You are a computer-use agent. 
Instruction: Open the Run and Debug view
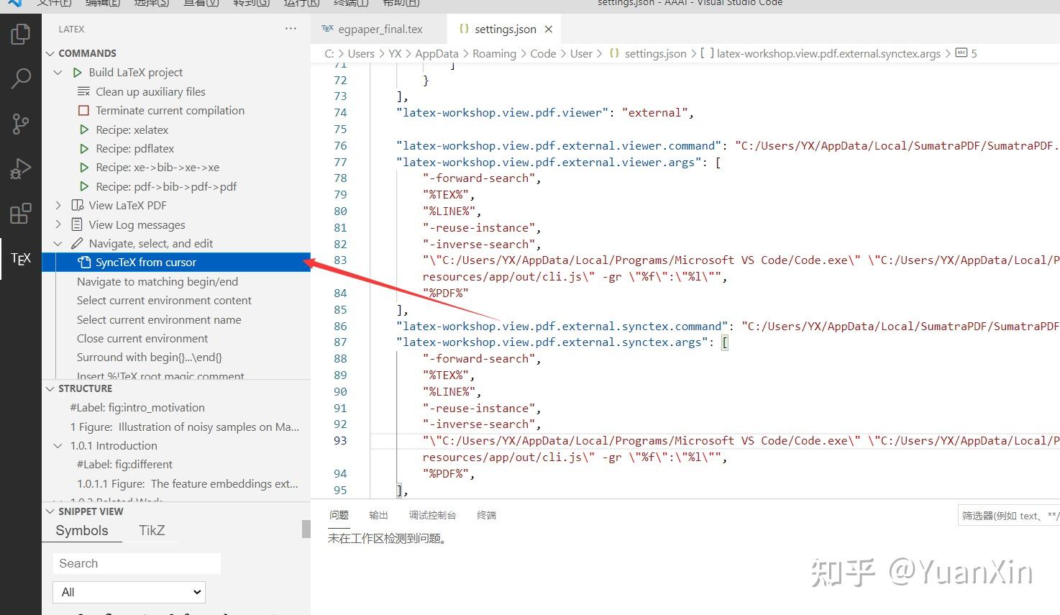(x=21, y=168)
